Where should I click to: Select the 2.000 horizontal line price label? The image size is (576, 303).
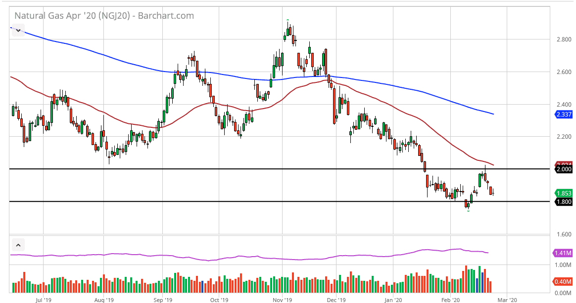(x=564, y=169)
